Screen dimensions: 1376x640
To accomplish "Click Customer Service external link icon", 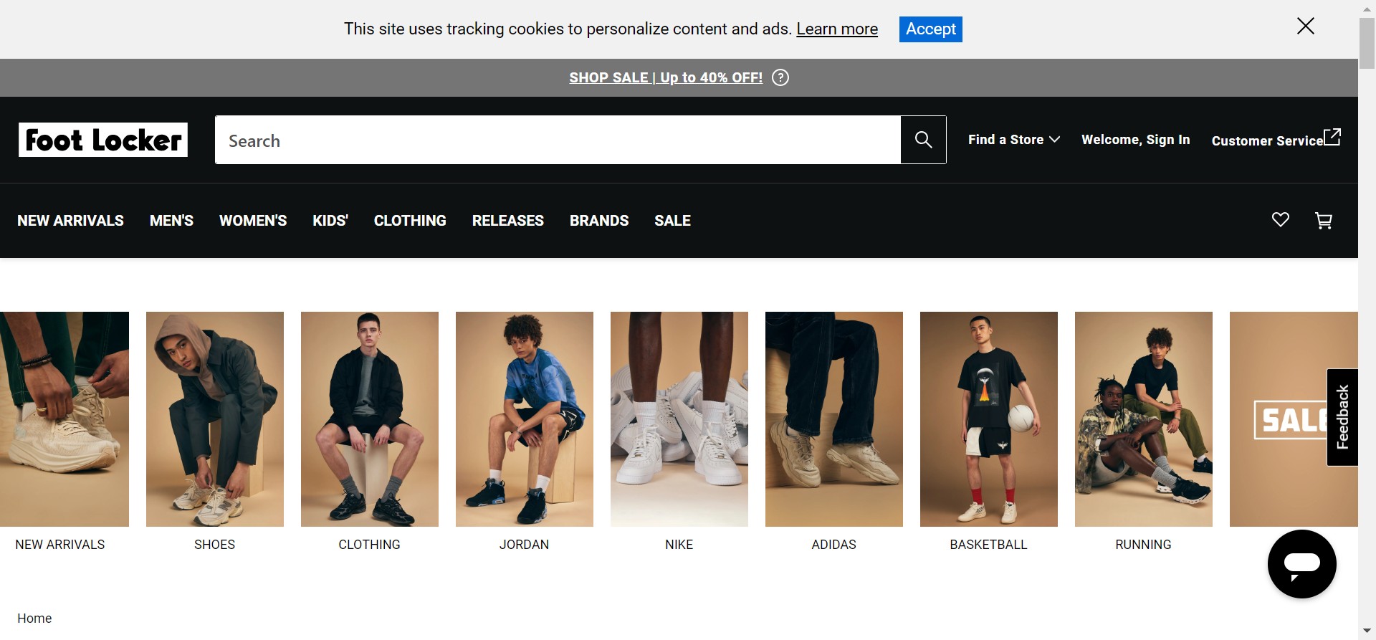I will pos(1332,137).
